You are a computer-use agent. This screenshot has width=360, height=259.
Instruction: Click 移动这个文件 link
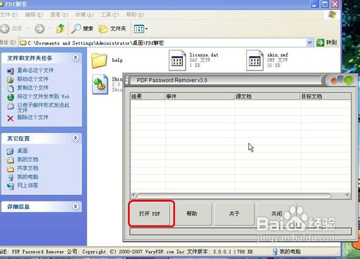32,79
